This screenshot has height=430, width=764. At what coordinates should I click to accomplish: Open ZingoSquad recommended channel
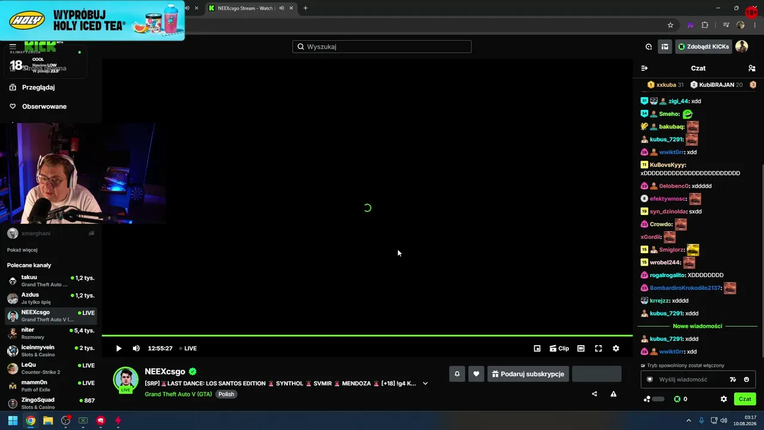[x=51, y=403]
